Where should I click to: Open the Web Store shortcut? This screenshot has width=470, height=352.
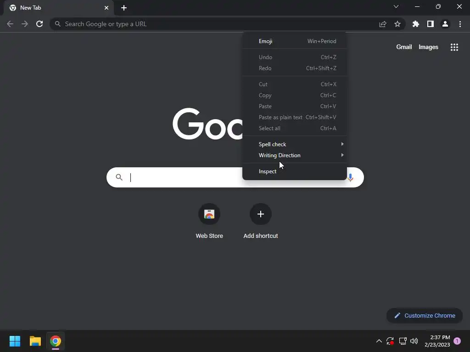(x=209, y=220)
